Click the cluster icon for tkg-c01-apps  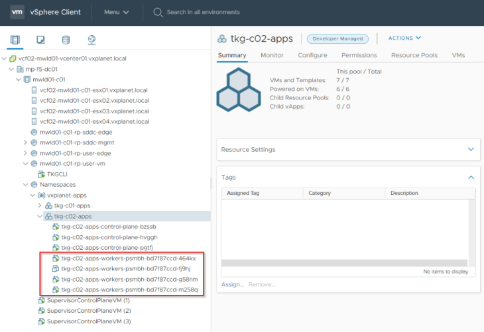coord(48,205)
